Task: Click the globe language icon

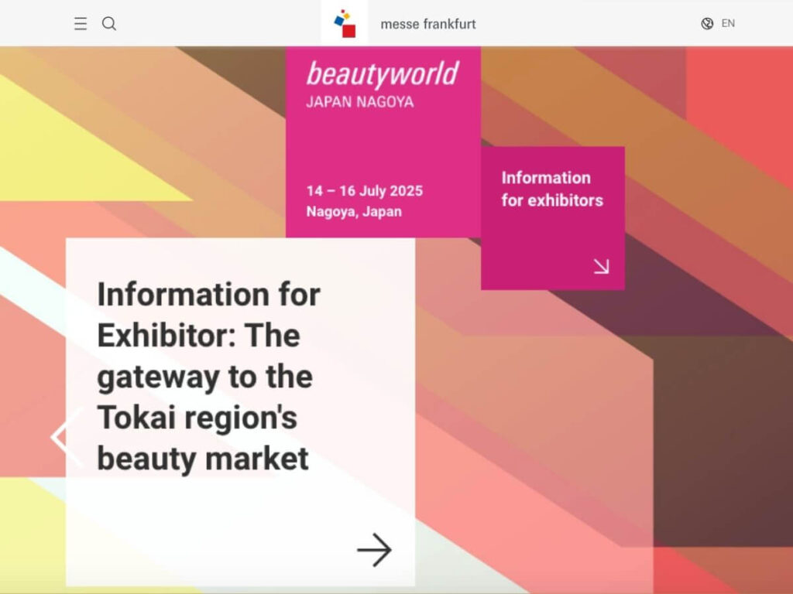Action: pyautogui.click(x=707, y=24)
